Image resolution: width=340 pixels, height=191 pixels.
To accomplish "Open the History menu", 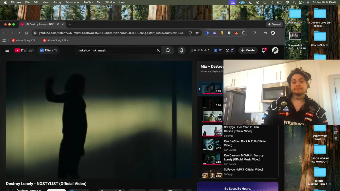I will pyautogui.click(x=57, y=2).
